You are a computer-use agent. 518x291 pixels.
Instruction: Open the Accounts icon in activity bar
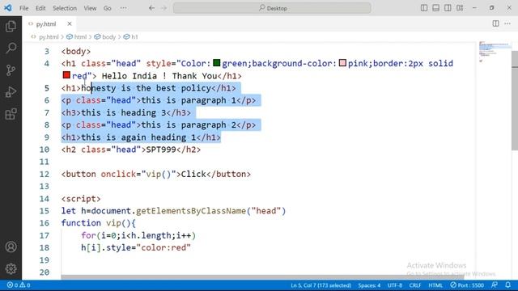click(x=11, y=247)
